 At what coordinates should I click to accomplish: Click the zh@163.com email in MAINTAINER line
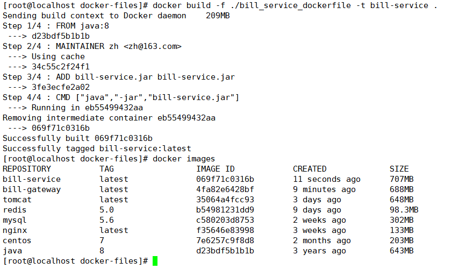[153, 46]
